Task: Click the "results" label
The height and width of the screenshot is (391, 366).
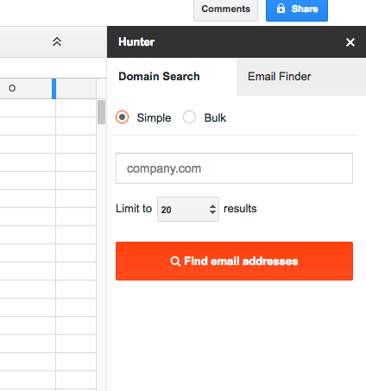Action: (x=240, y=209)
